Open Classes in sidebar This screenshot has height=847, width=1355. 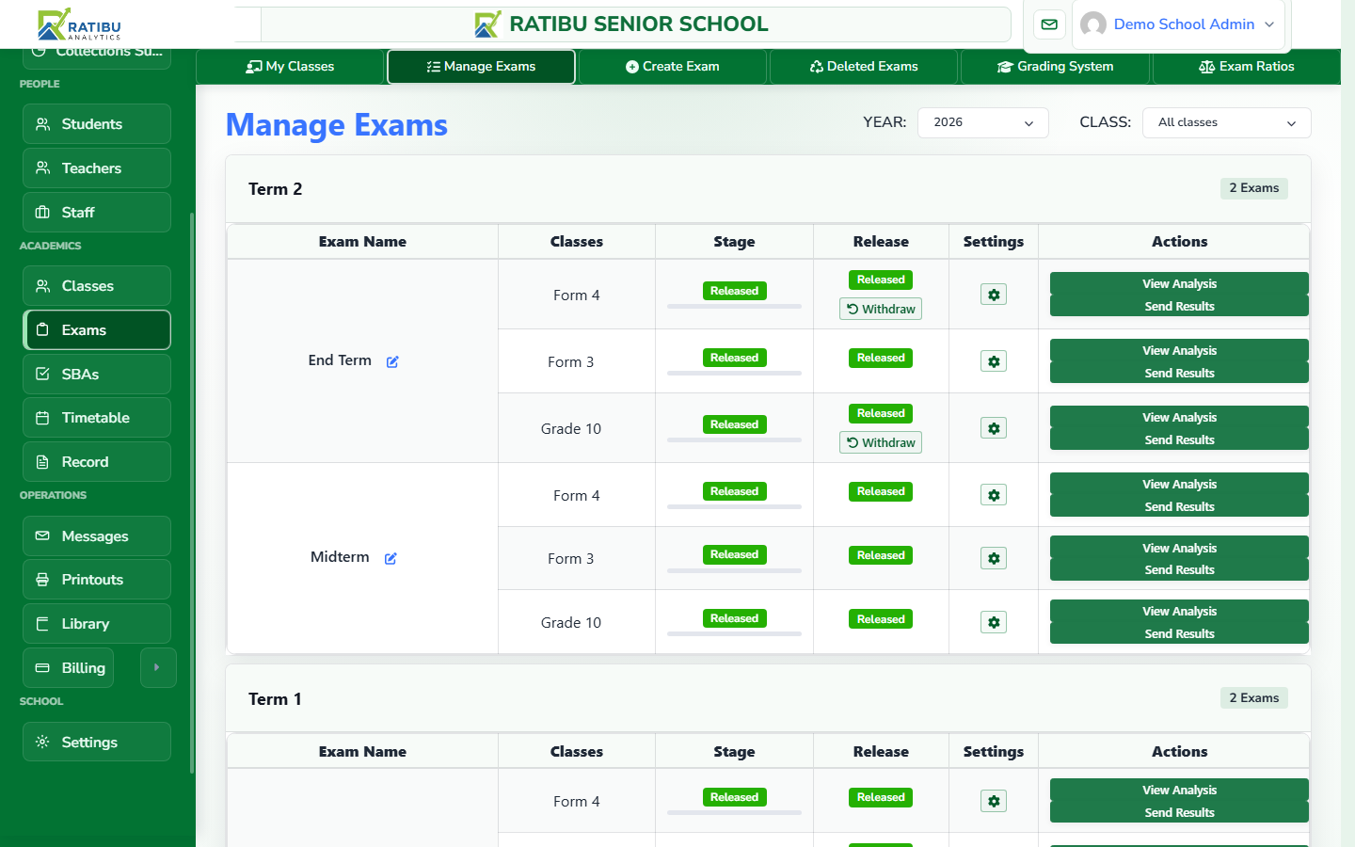point(97,286)
